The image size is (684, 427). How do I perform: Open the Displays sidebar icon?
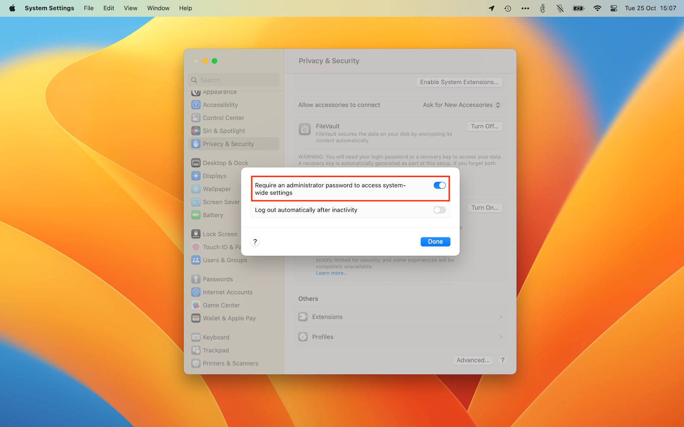click(x=196, y=176)
